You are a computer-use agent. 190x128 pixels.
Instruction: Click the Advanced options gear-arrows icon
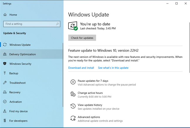click(73, 118)
